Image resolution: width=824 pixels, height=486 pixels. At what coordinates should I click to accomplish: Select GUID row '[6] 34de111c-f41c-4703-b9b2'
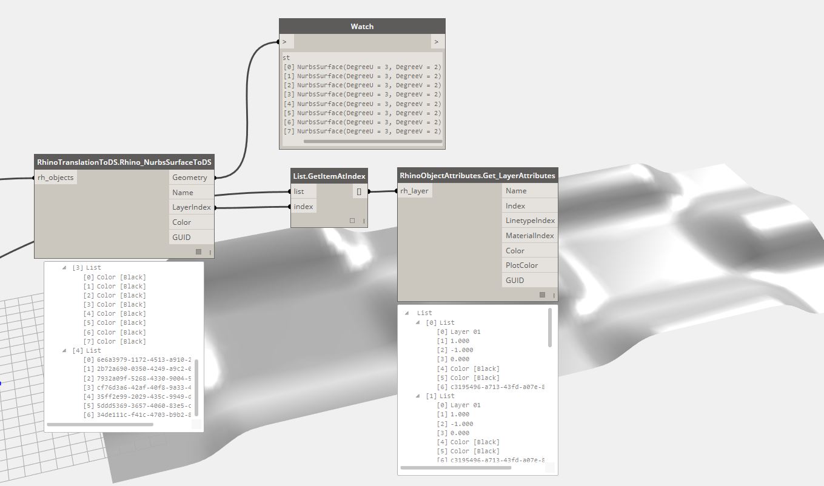pyautogui.click(x=138, y=415)
